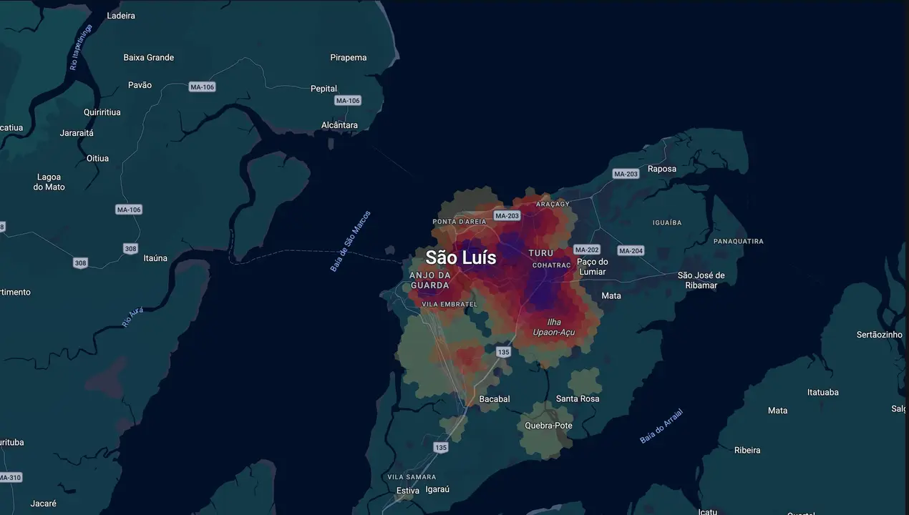
Task: Click the Lagoa do Mato label
Action: (x=49, y=182)
